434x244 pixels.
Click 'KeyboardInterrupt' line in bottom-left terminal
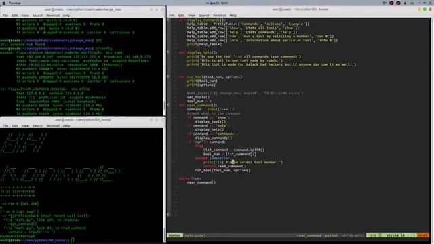point(17,236)
